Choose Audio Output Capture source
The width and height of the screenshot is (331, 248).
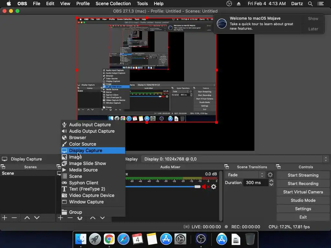(93, 131)
